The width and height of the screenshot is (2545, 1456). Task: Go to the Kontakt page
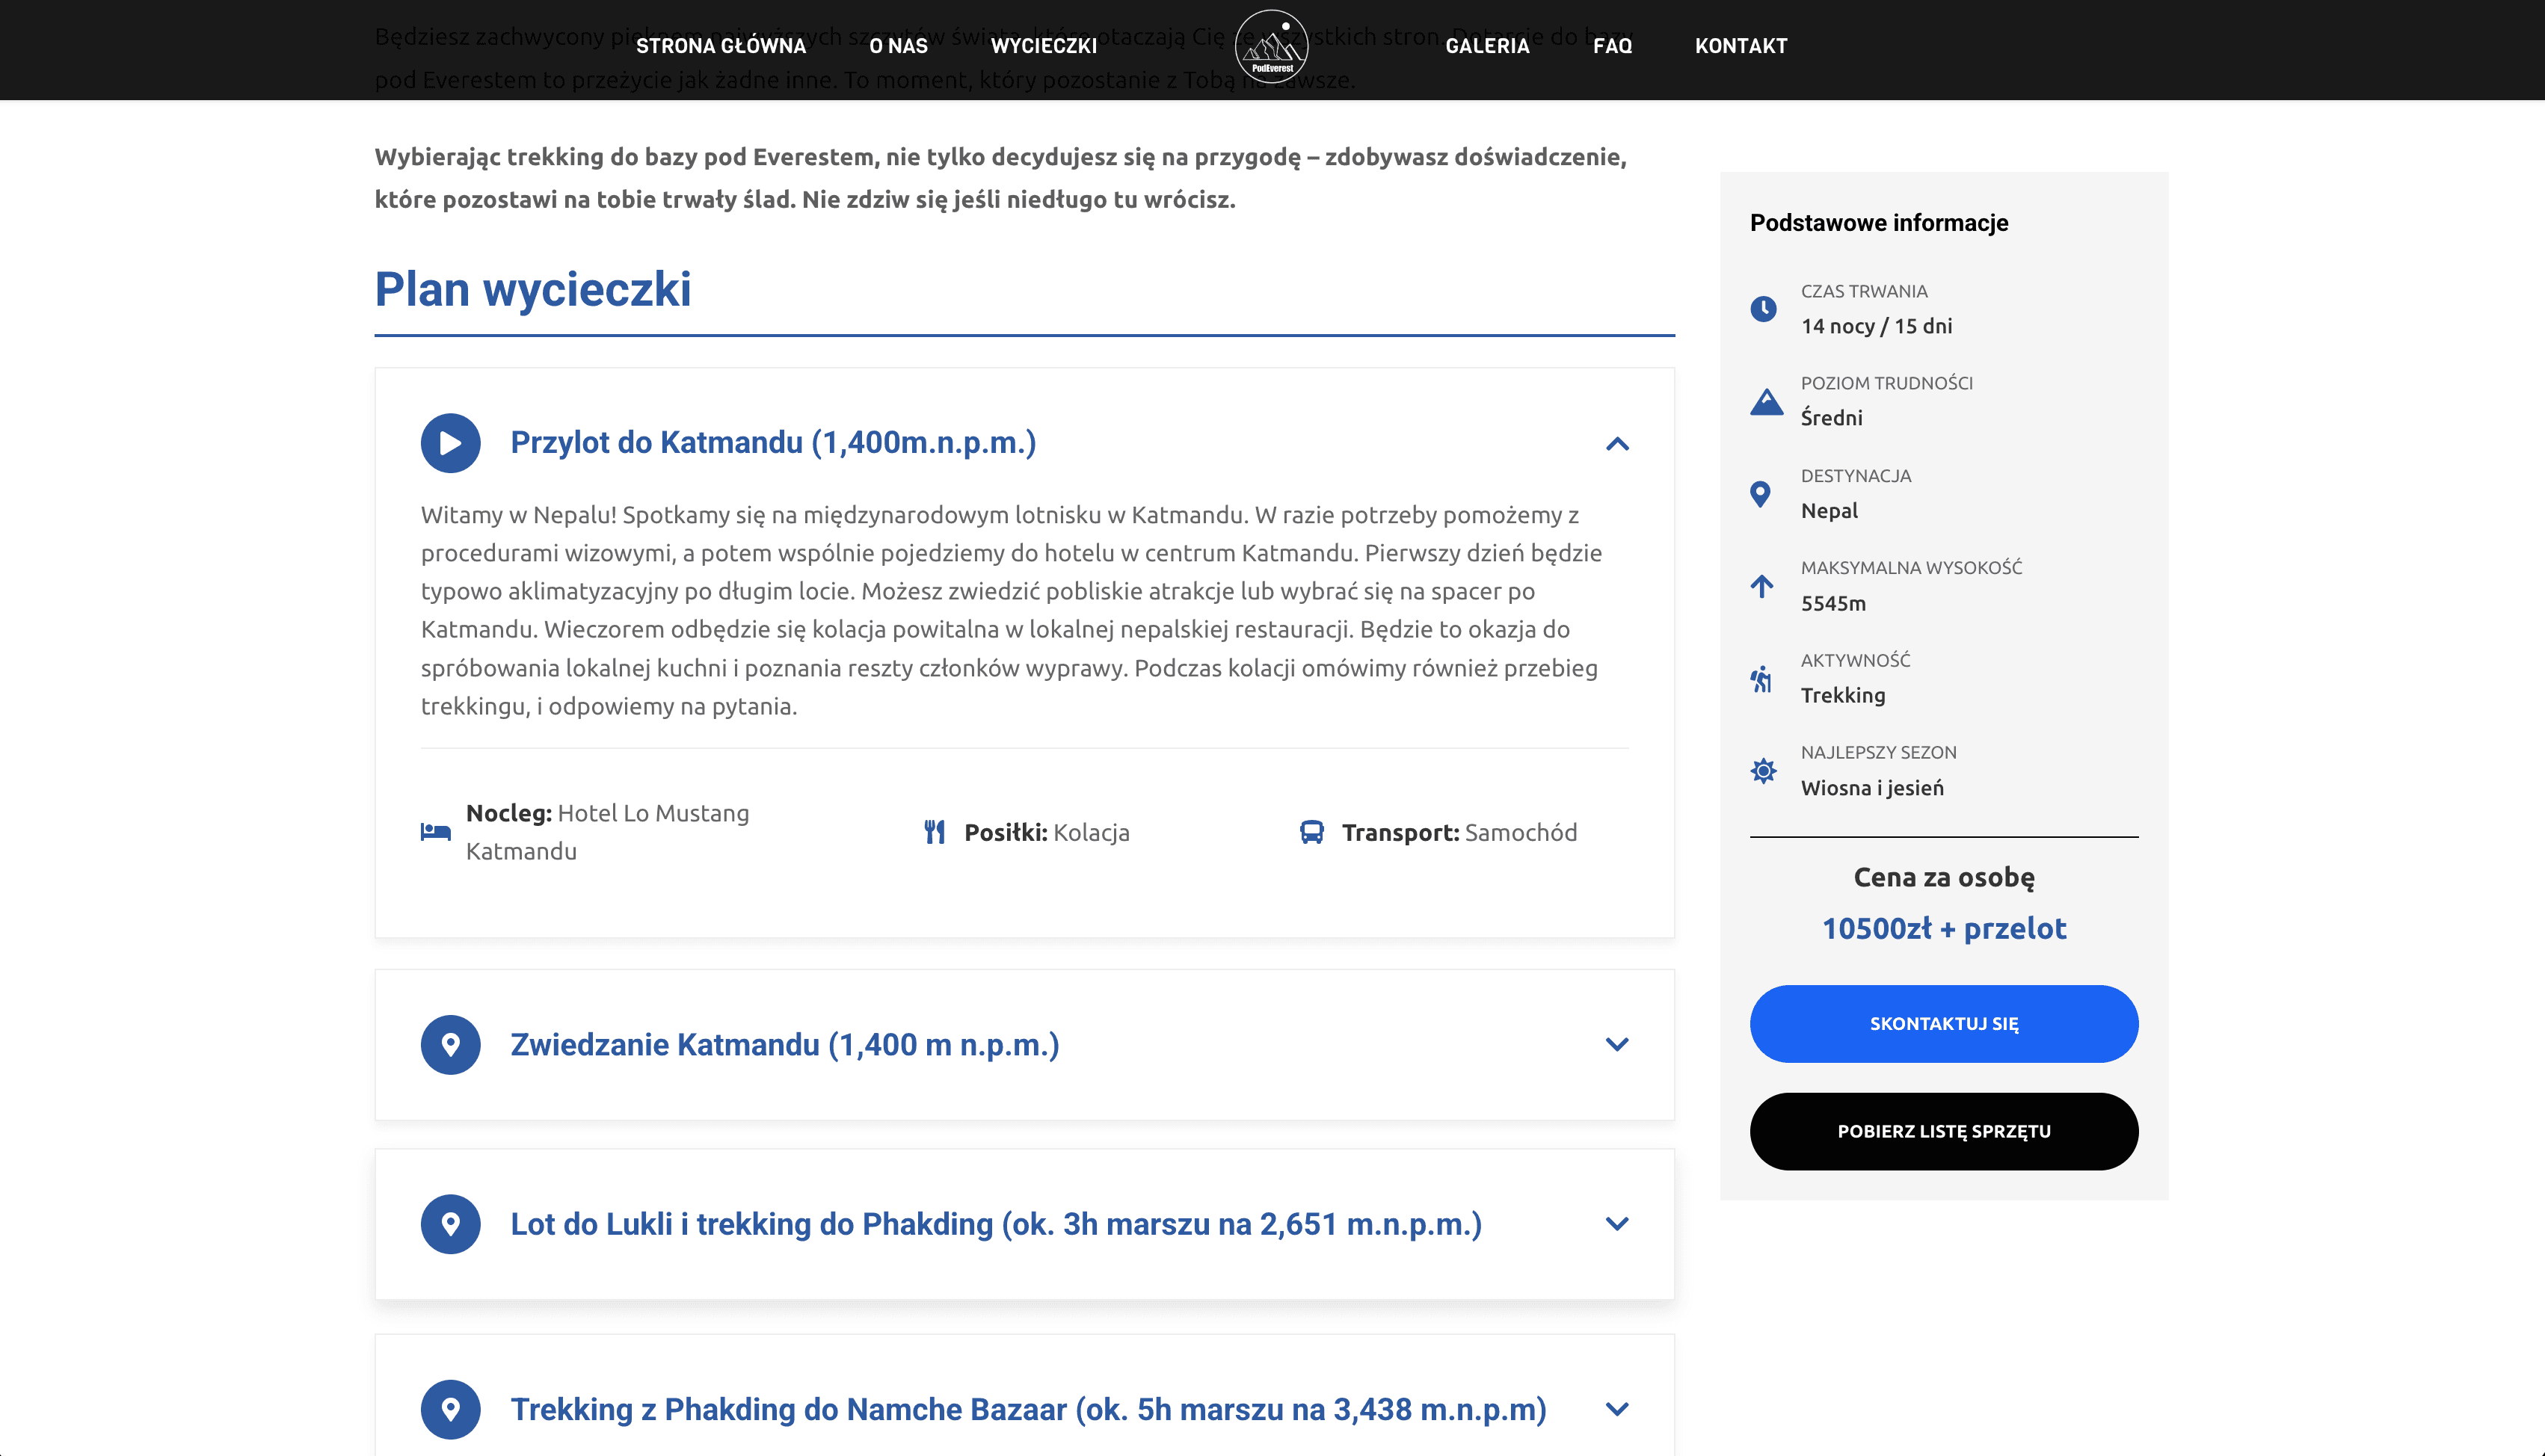1741,46
